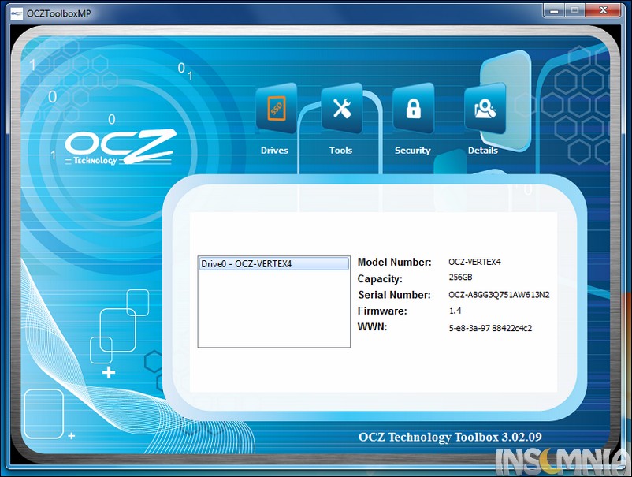Click serial value OCZ-A8GG3Q751AW613N2
Viewport: 632px width, 477px height.
point(499,295)
